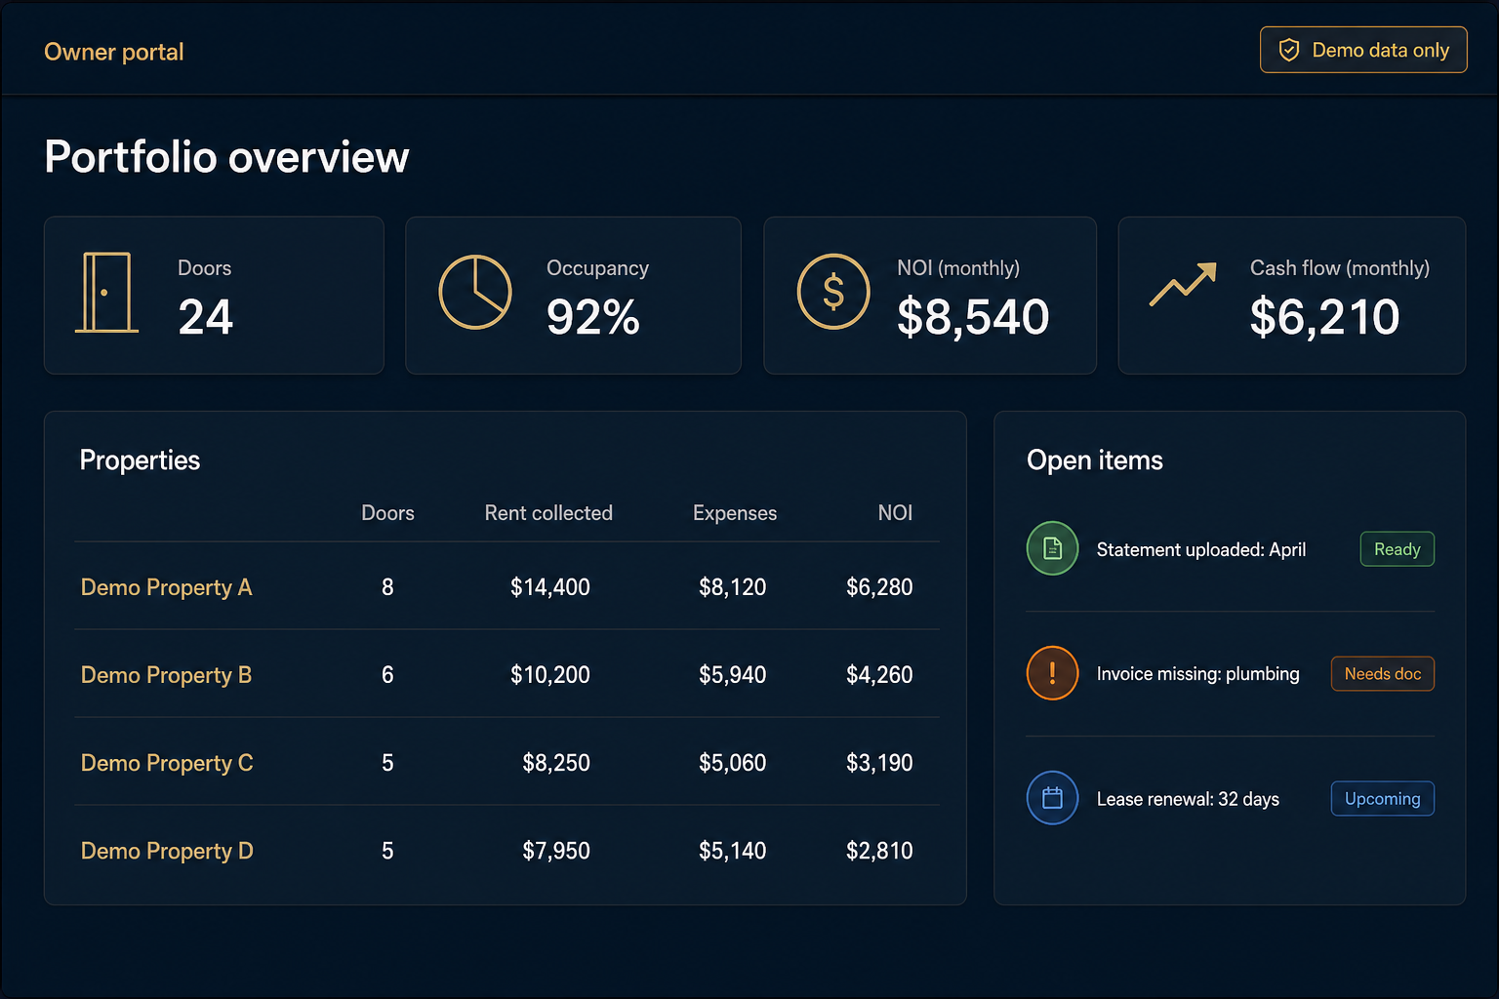Click $3,190 NOI for Property C
Screen dimensions: 1499x999
click(x=879, y=763)
